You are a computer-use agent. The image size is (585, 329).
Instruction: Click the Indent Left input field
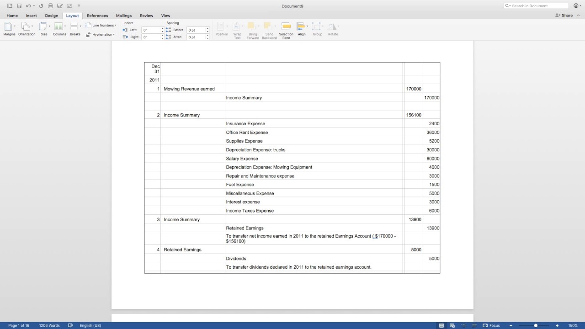150,30
